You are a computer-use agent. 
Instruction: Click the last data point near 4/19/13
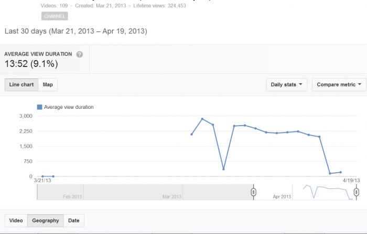point(341,172)
